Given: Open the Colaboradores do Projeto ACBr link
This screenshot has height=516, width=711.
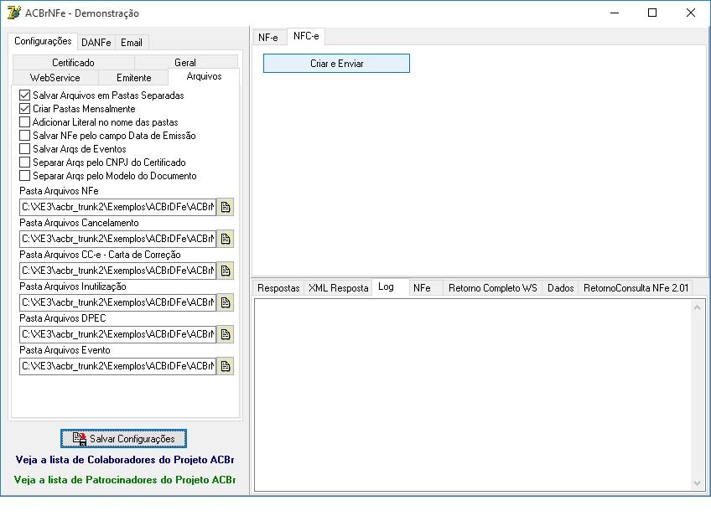Looking at the screenshot, I should (125, 459).
